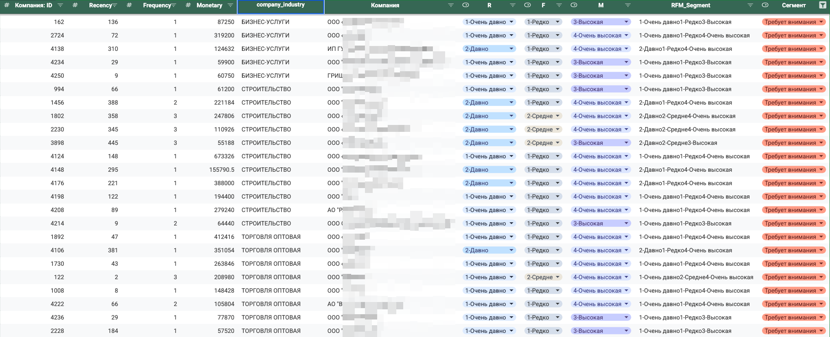830x337 pixels.
Task: Click the M column filter icon
Action: coord(627,5)
